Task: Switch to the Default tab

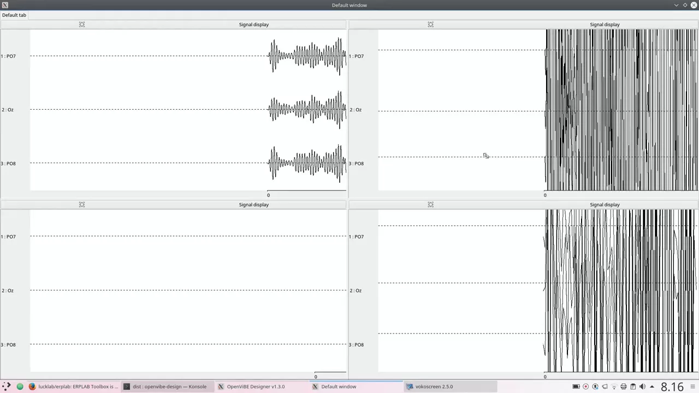Action: click(14, 15)
